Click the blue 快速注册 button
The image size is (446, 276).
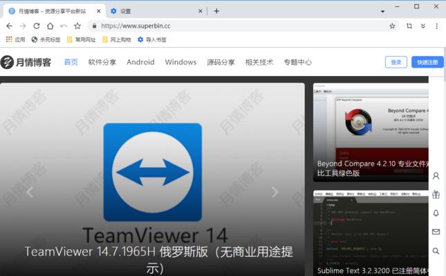click(x=427, y=62)
